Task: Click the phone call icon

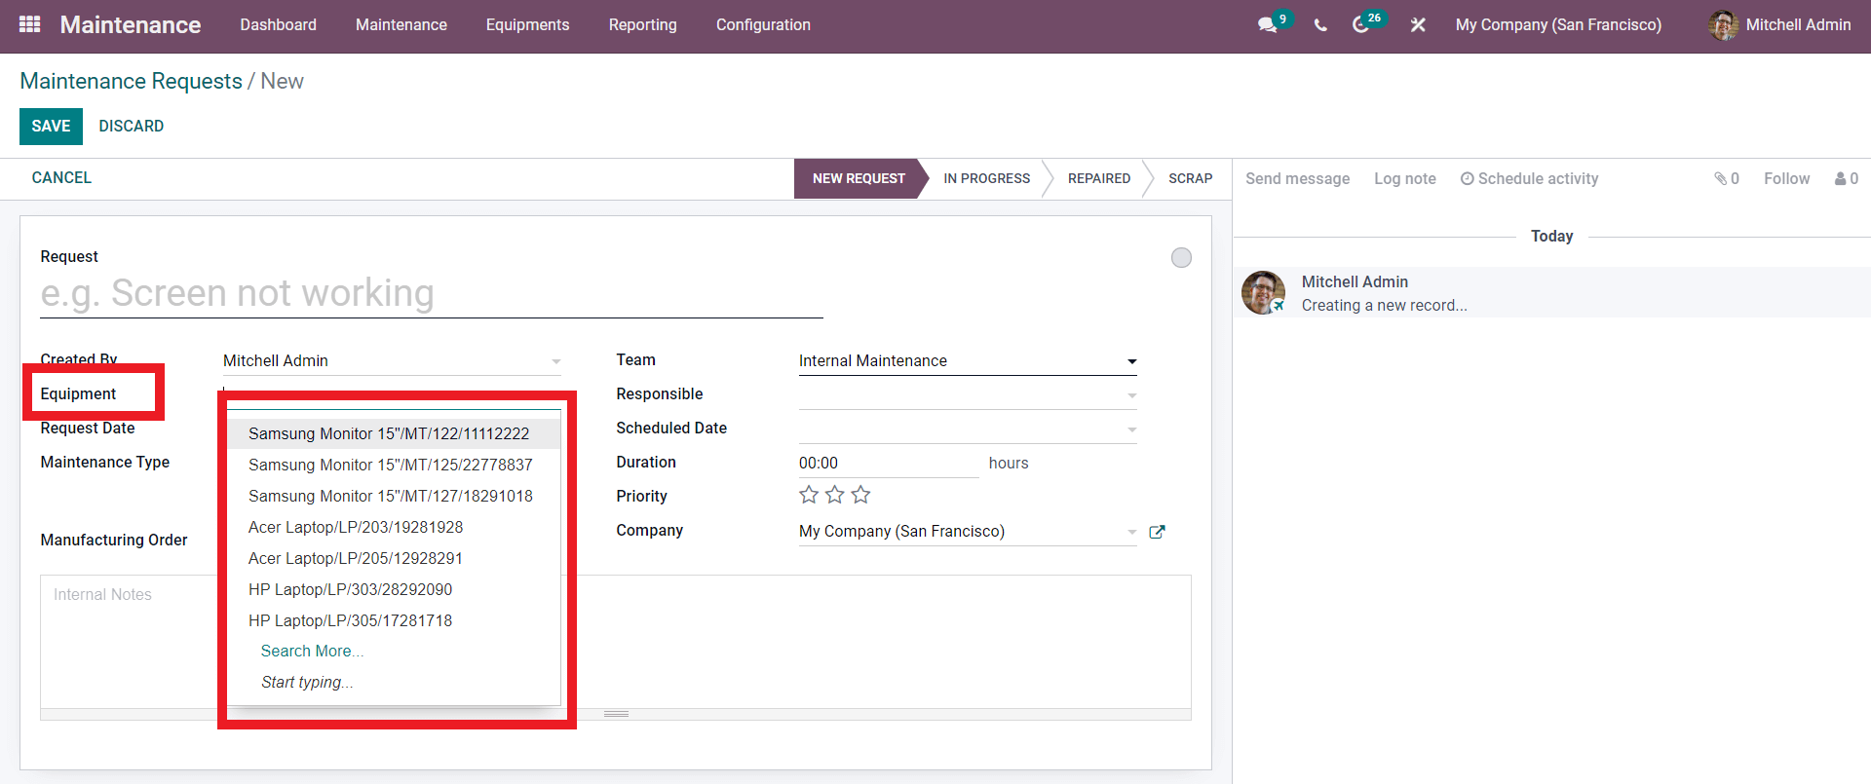Action: tap(1320, 25)
